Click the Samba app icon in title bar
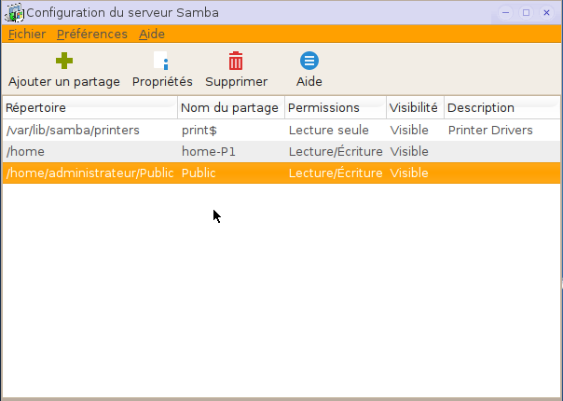The image size is (563, 401). (14, 12)
